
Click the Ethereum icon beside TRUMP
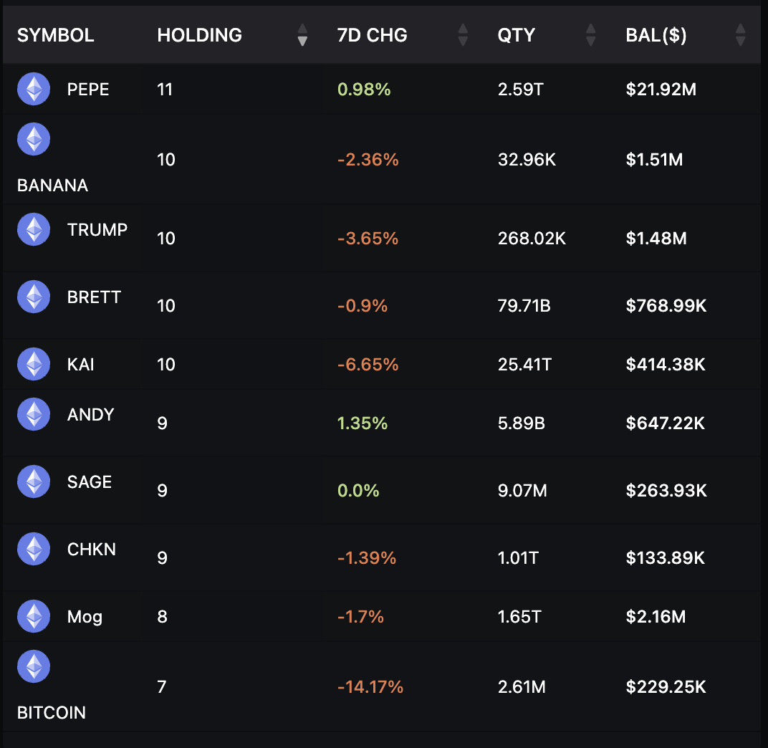pos(34,229)
